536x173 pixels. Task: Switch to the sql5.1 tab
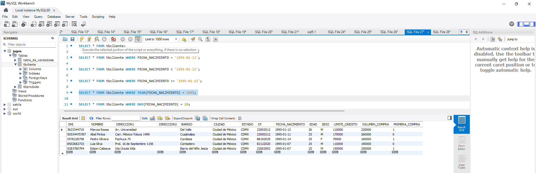312,32
